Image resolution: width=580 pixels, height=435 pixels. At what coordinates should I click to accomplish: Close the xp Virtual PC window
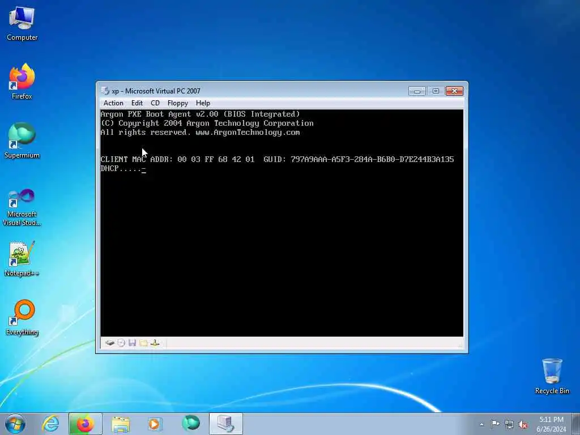tap(454, 91)
